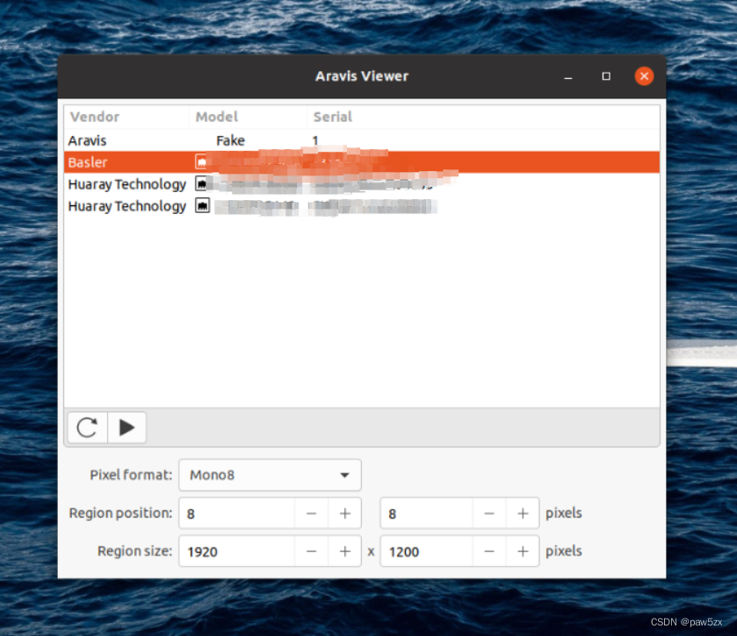Increase Region size width with plus
This screenshot has width=737, height=636.
click(x=344, y=551)
